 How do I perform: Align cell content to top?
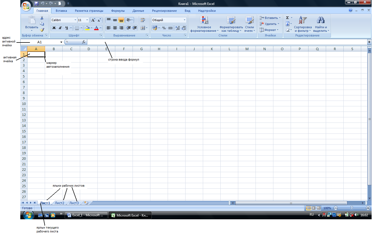[x=109, y=20]
